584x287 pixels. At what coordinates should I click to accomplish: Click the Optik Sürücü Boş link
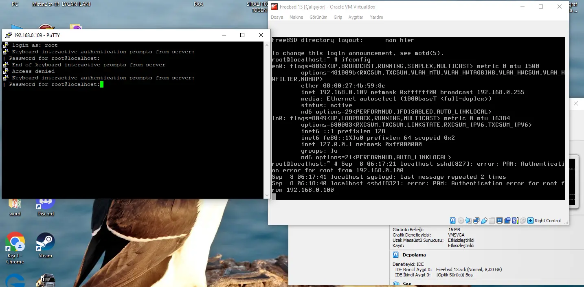(454, 275)
